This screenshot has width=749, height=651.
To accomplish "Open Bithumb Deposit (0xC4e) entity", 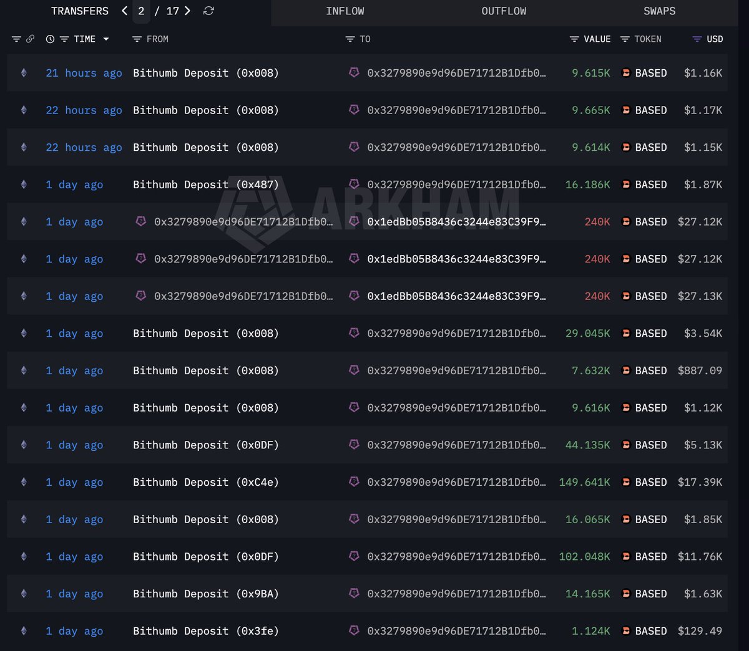I will tap(206, 482).
